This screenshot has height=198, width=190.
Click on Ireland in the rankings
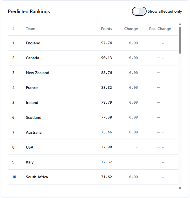coord(32,103)
